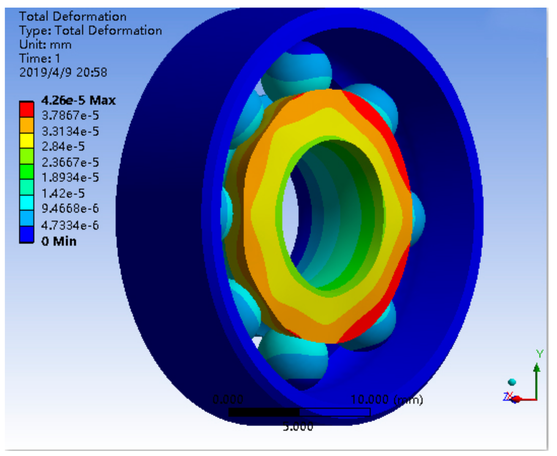
Task: Click the red X axis arrow of the triad
Action: (x=524, y=399)
